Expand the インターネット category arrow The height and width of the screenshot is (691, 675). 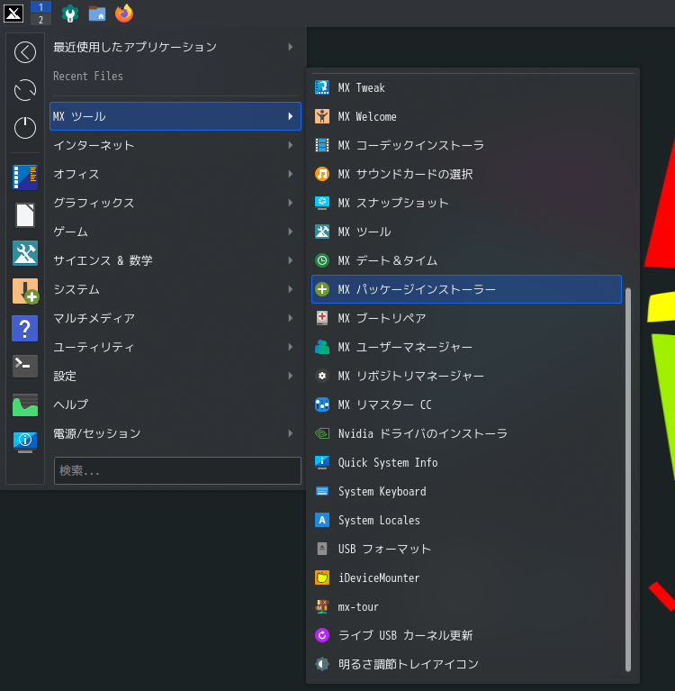pyautogui.click(x=290, y=145)
